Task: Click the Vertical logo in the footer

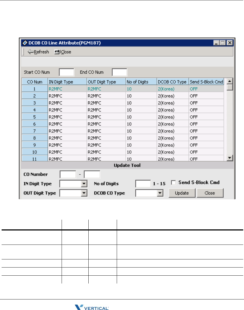Action: point(92,307)
